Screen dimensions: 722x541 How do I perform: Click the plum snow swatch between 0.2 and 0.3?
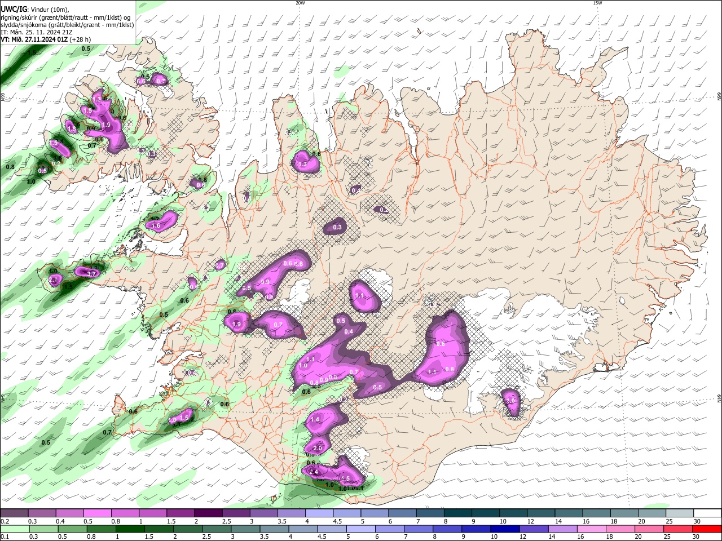(14, 513)
